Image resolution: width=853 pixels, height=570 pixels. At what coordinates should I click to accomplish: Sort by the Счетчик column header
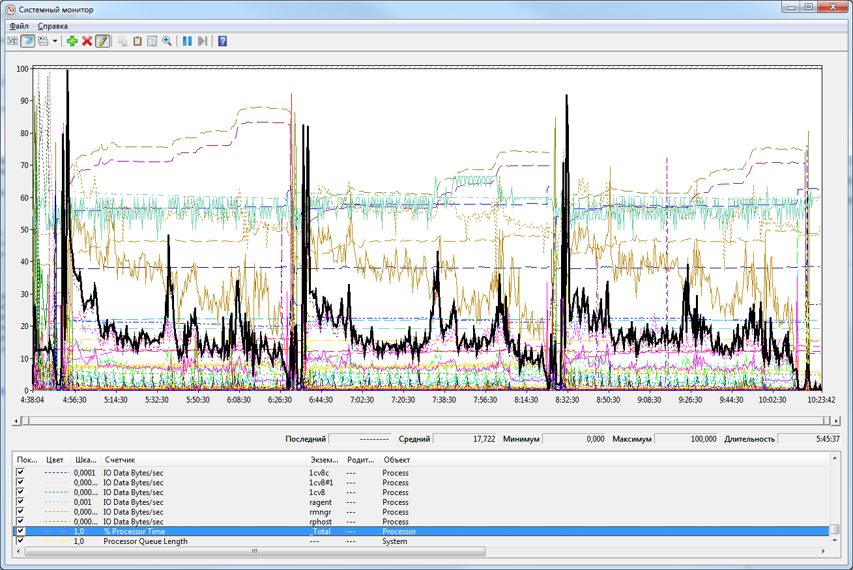click(121, 460)
